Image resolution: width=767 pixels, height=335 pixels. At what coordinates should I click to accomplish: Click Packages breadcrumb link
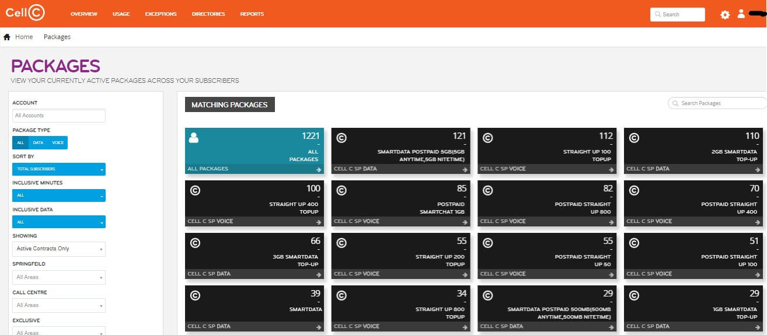coord(57,37)
